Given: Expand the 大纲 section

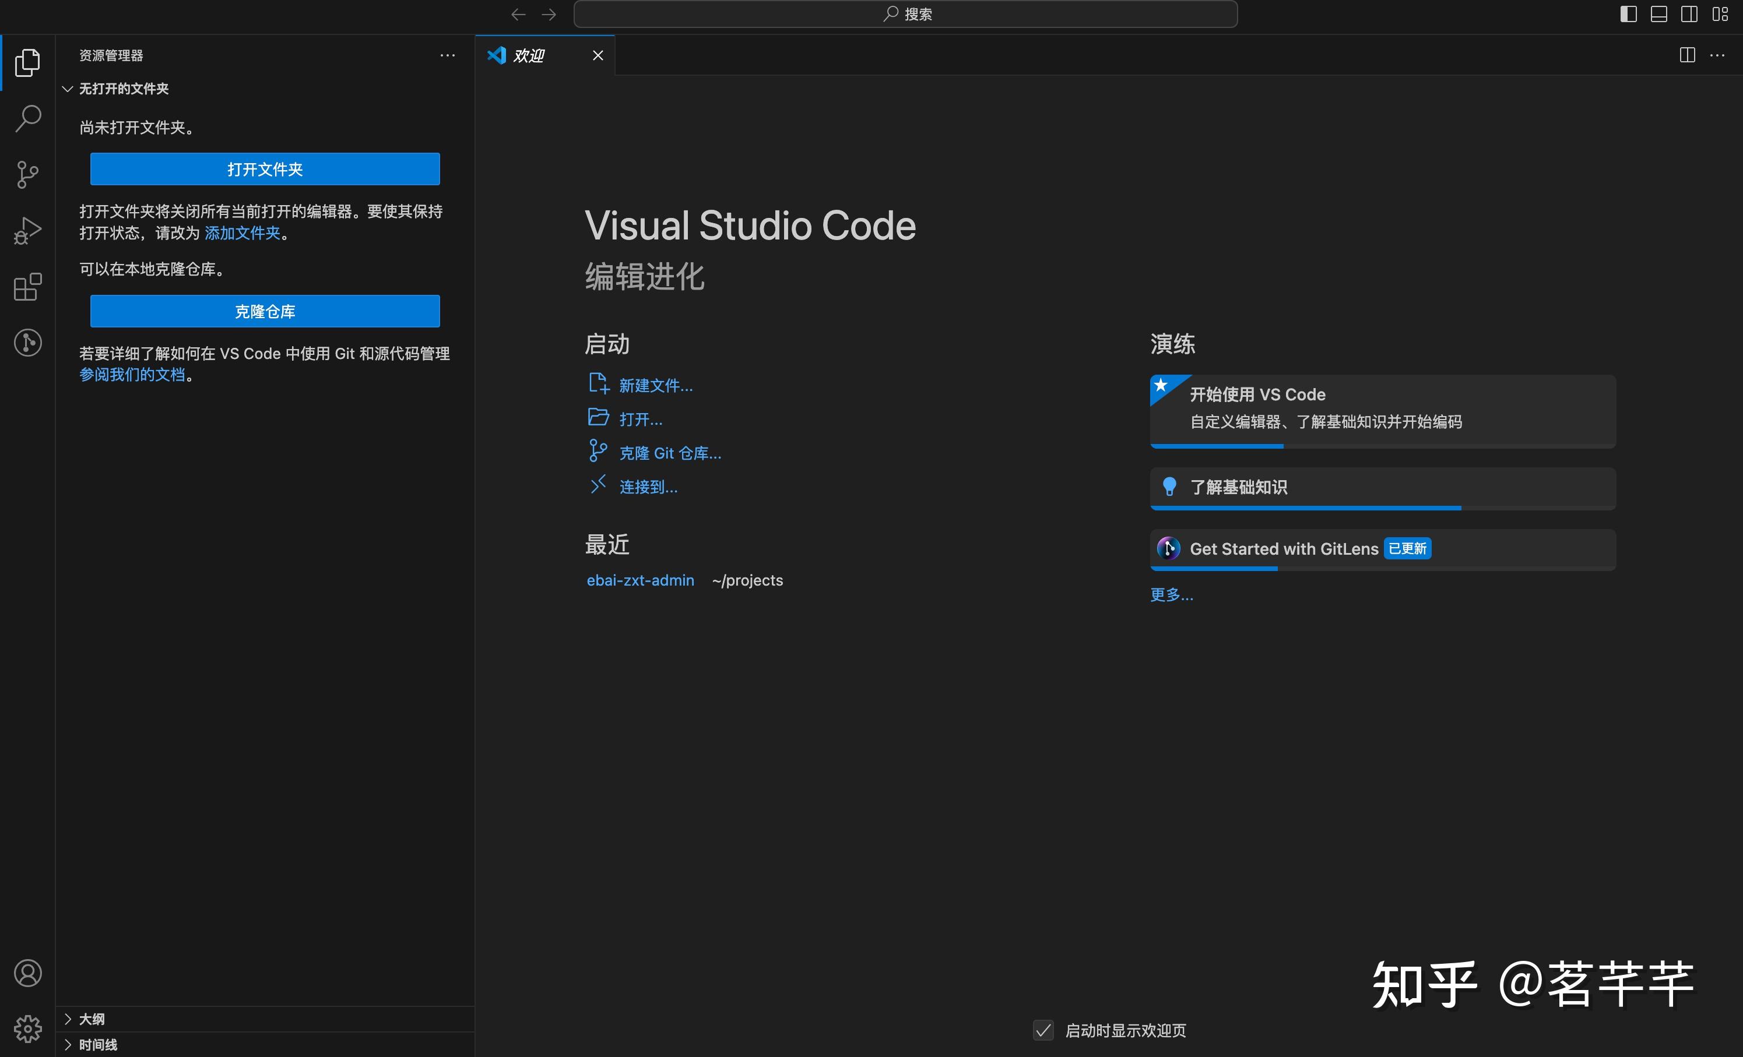Looking at the screenshot, I should [x=265, y=1019].
